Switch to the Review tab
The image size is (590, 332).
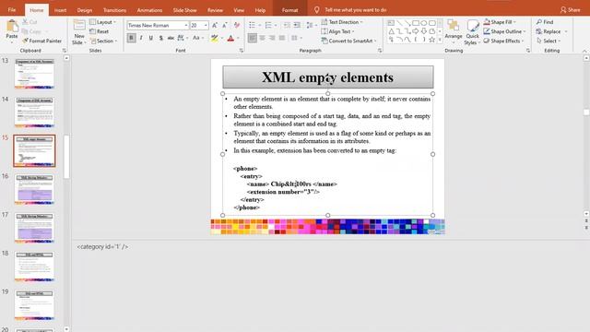pyautogui.click(x=215, y=10)
